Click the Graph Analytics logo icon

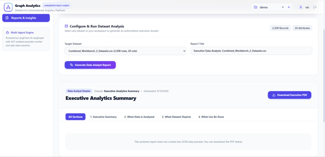tap(8, 7)
